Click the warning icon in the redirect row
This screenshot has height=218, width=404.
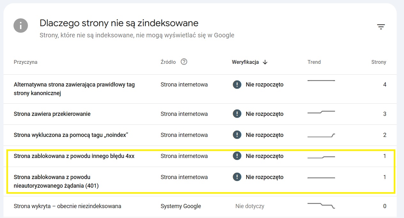click(237, 114)
